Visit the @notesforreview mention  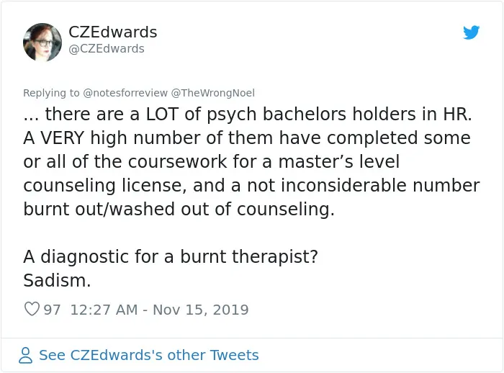(125, 93)
